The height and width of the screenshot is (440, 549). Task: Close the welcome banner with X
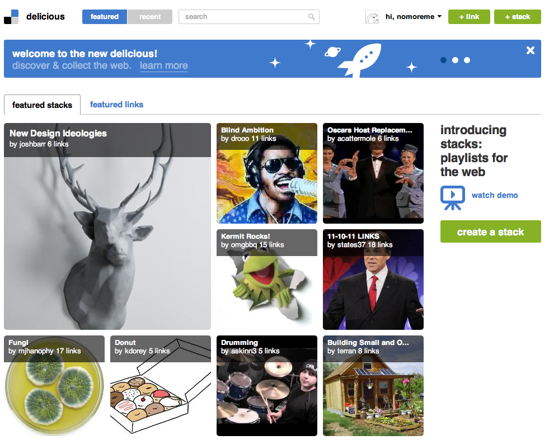coord(531,50)
